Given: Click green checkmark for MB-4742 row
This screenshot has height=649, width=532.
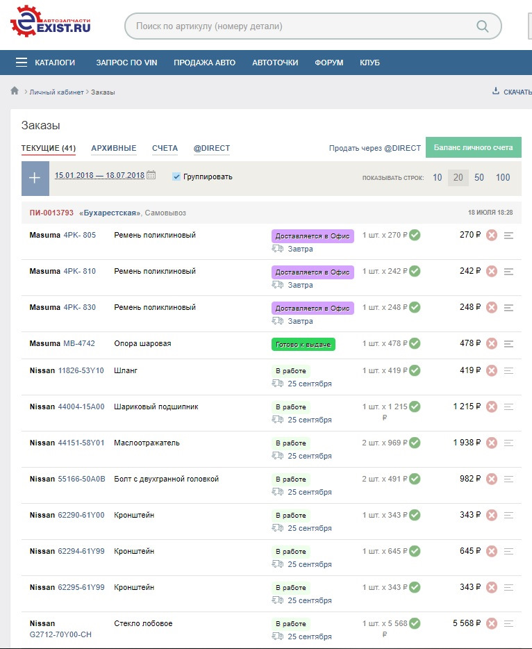Looking at the screenshot, I should 415,343.
